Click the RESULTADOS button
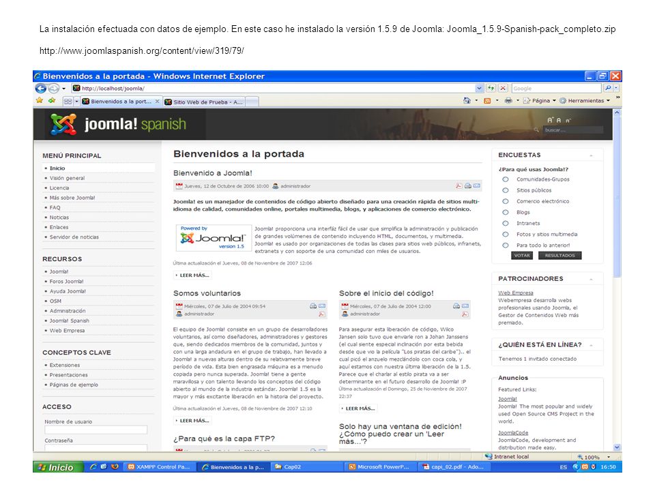The image size is (655, 491). 559,256
